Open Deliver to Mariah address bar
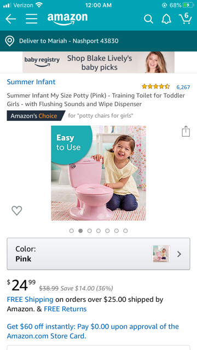The width and height of the screenshot is (197, 350). (x=99, y=41)
